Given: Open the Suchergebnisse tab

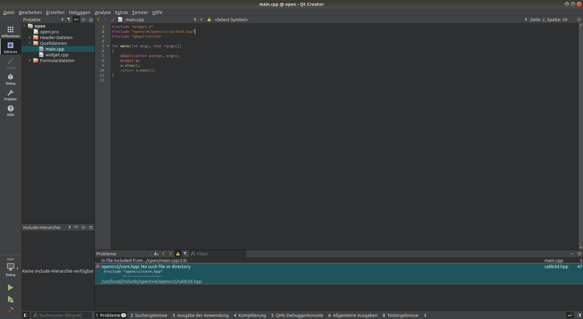Looking at the screenshot, I should tap(149, 315).
